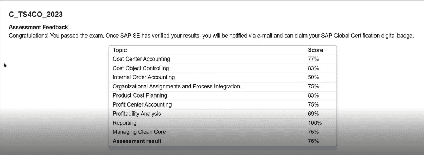Click the Assessment result label
The height and width of the screenshot is (155, 424).
point(137,141)
